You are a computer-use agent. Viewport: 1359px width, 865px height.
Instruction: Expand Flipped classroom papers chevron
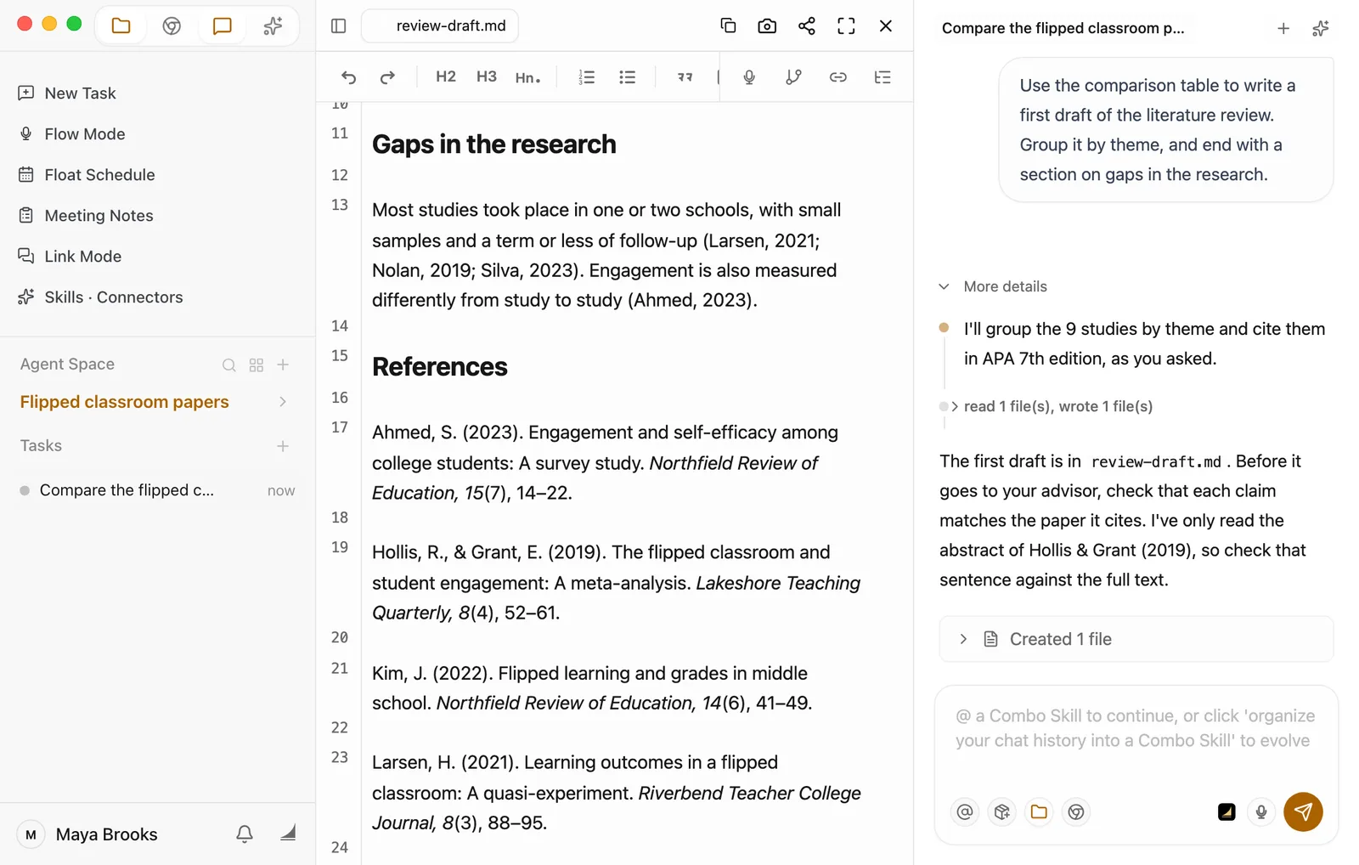pyautogui.click(x=283, y=402)
